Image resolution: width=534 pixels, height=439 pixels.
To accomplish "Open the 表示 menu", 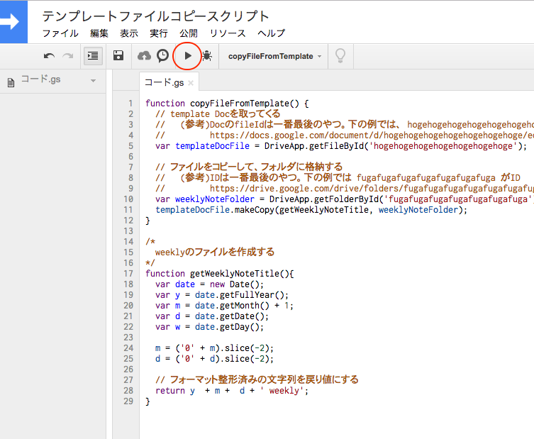I will (129, 33).
